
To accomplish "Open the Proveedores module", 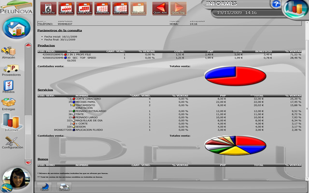I will click(11, 70).
